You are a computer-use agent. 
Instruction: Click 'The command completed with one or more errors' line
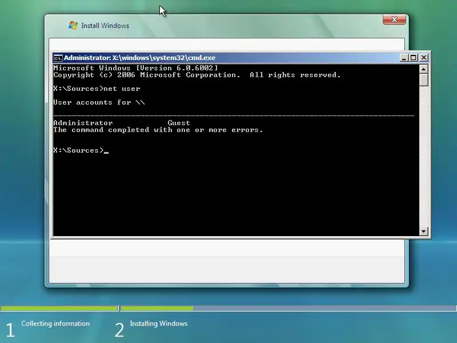158,130
